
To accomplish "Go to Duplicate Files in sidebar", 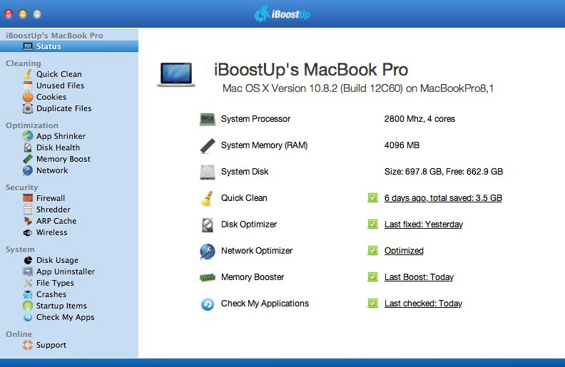I will 63,108.
